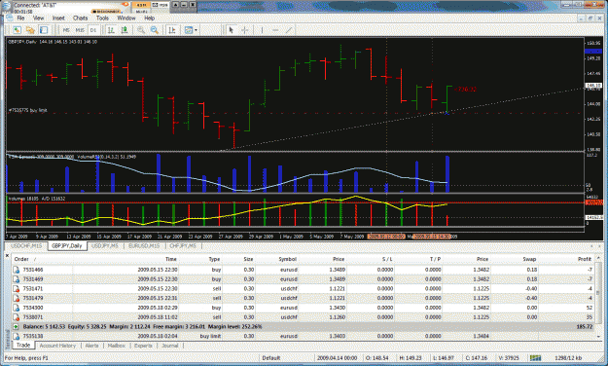
Task: Select the vertical line drawing tool
Action: [x=262, y=30]
